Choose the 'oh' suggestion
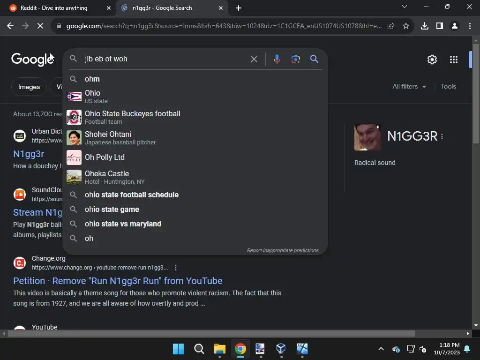The width and height of the screenshot is (480, 360). click(195, 239)
